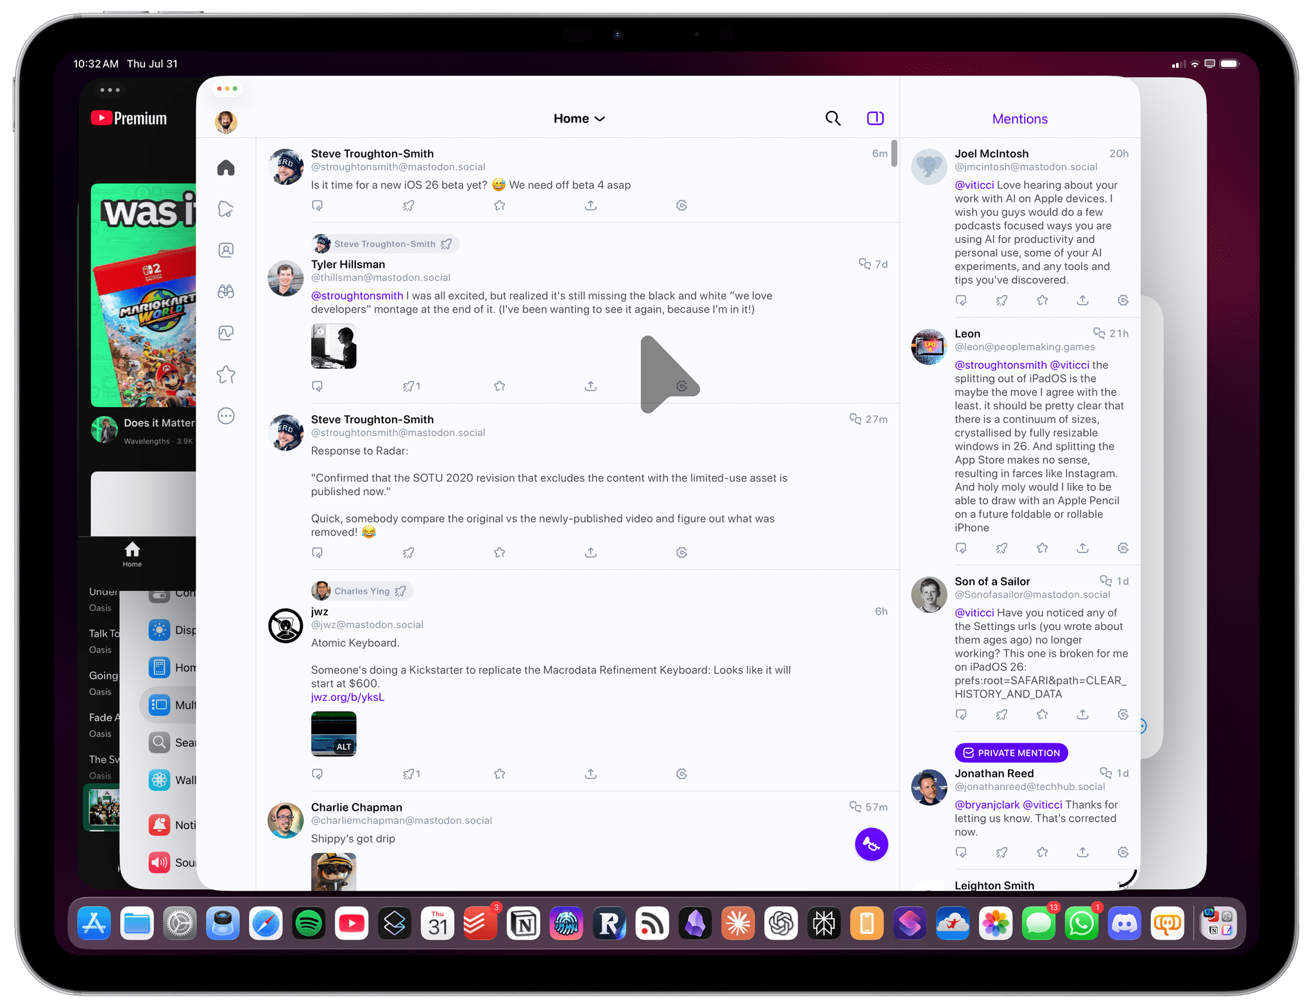Open @bryanjclark link in Jonathan Reed's mention
The height and width of the screenshot is (1007, 1314).
987,805
